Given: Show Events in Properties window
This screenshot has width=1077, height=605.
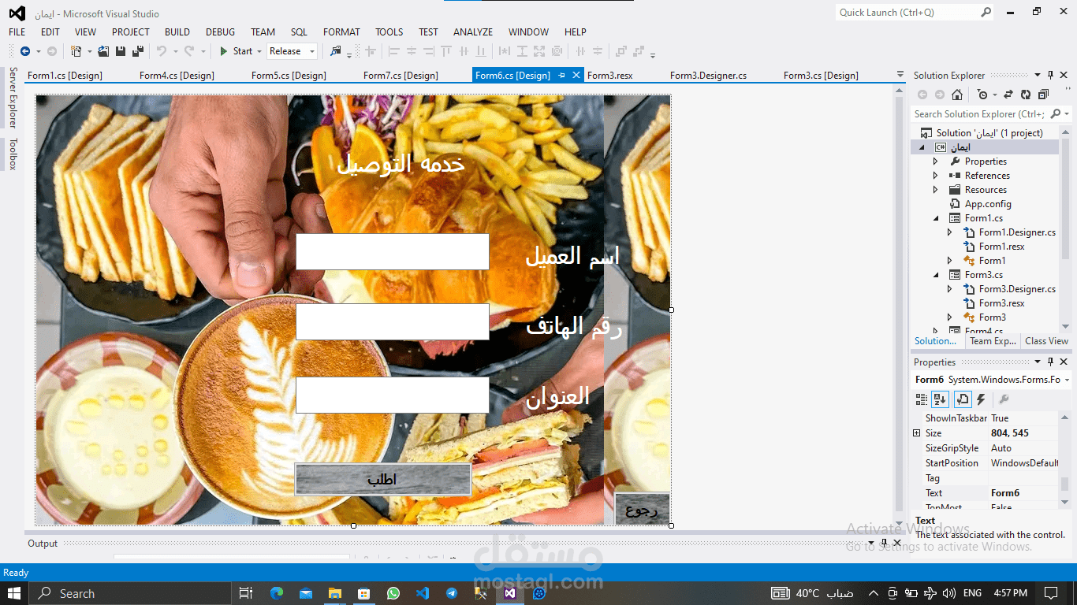Looking at the screenshot, I should pos(981,400).
